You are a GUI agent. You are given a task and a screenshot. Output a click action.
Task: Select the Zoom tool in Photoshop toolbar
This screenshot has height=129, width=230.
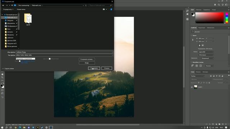point(2,77)
